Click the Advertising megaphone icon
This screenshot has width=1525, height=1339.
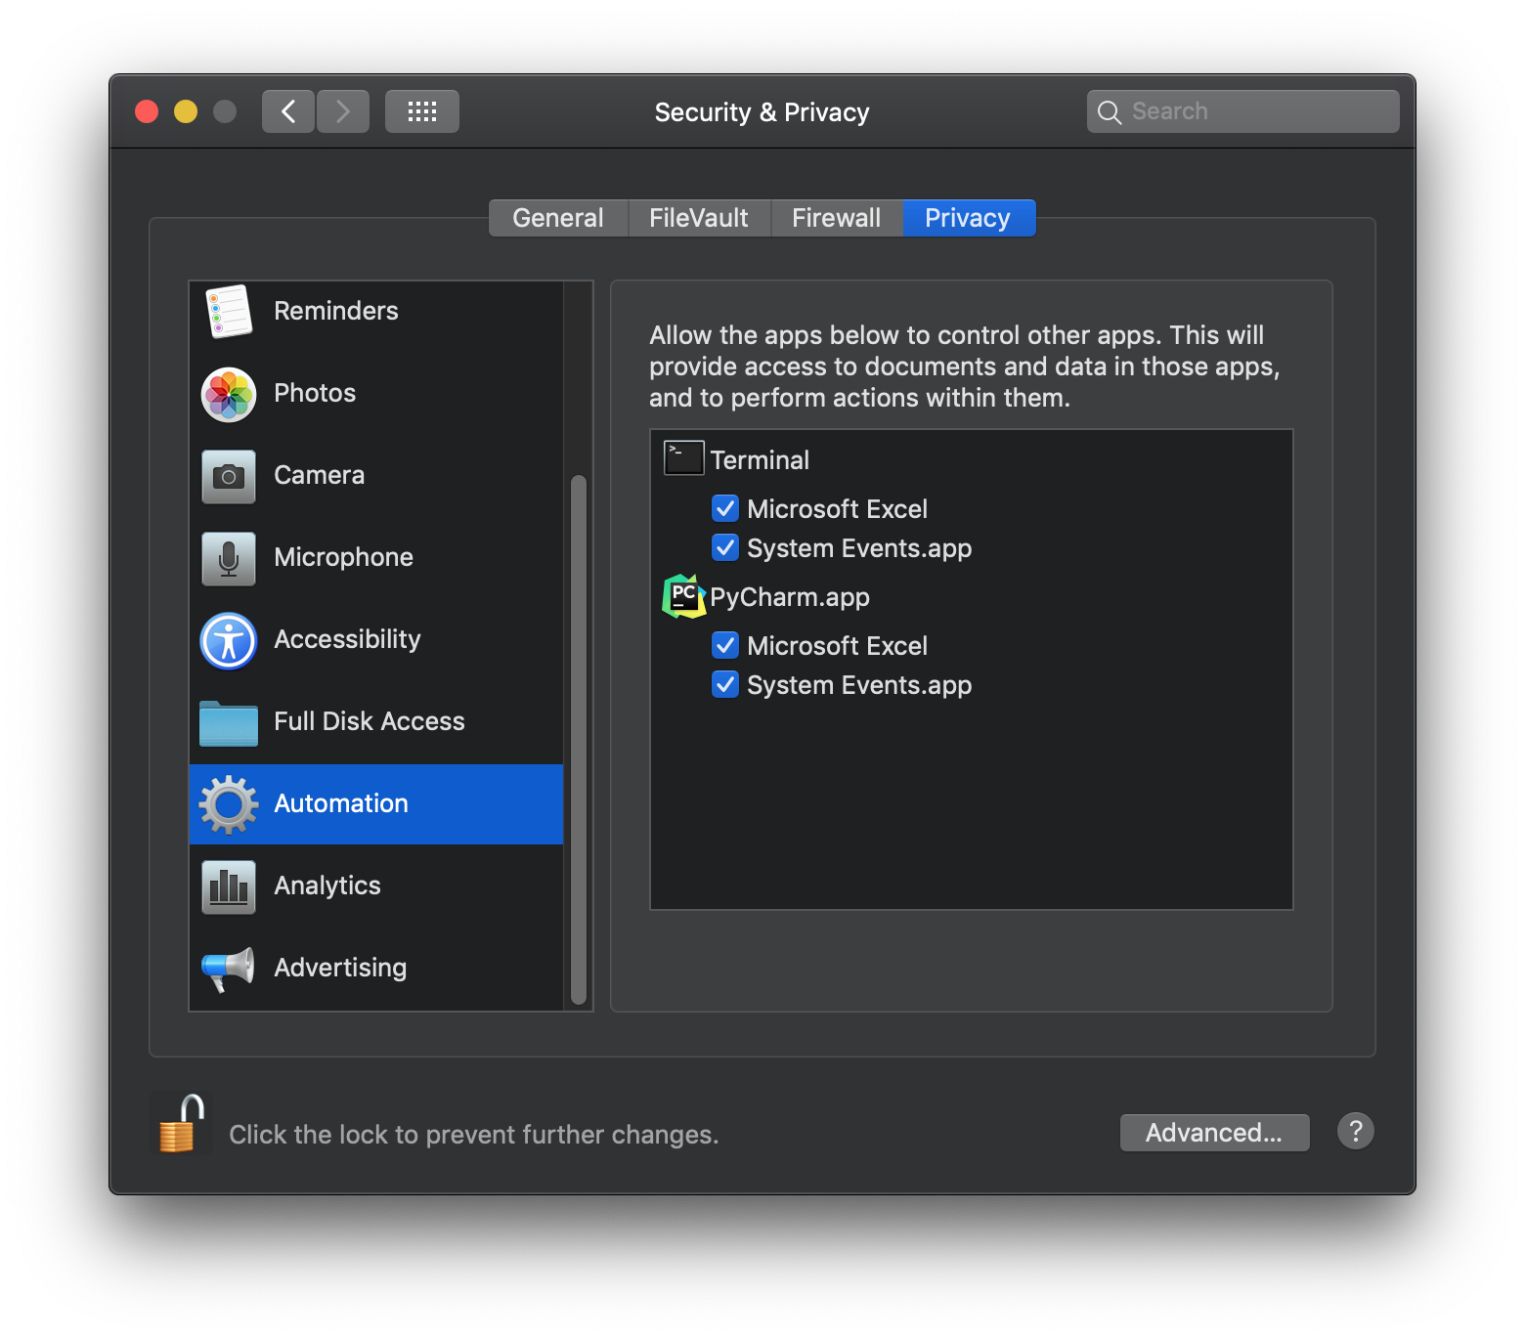[x=229, y=969]
